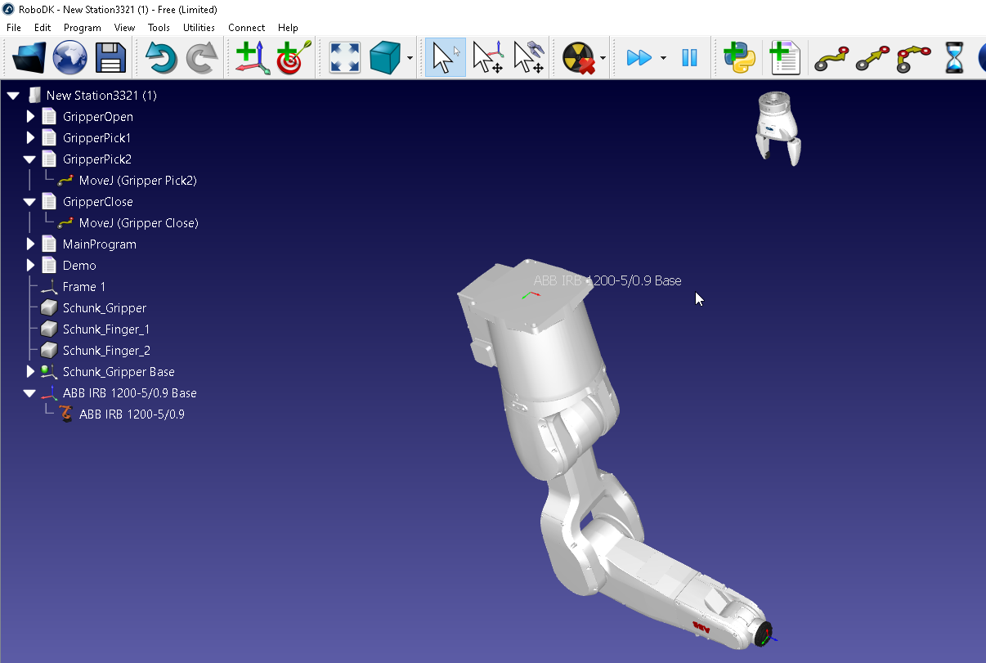Image resolution: width=986 pixels, height=663 pixels.
Task: Select the Schunk_Gripper object
Action: point(105,308)
